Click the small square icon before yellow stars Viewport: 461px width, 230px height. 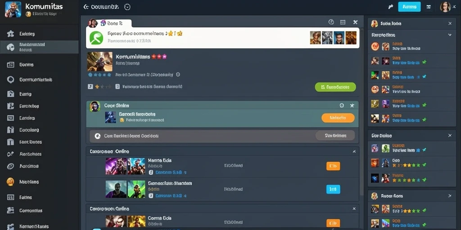point(90,87)
